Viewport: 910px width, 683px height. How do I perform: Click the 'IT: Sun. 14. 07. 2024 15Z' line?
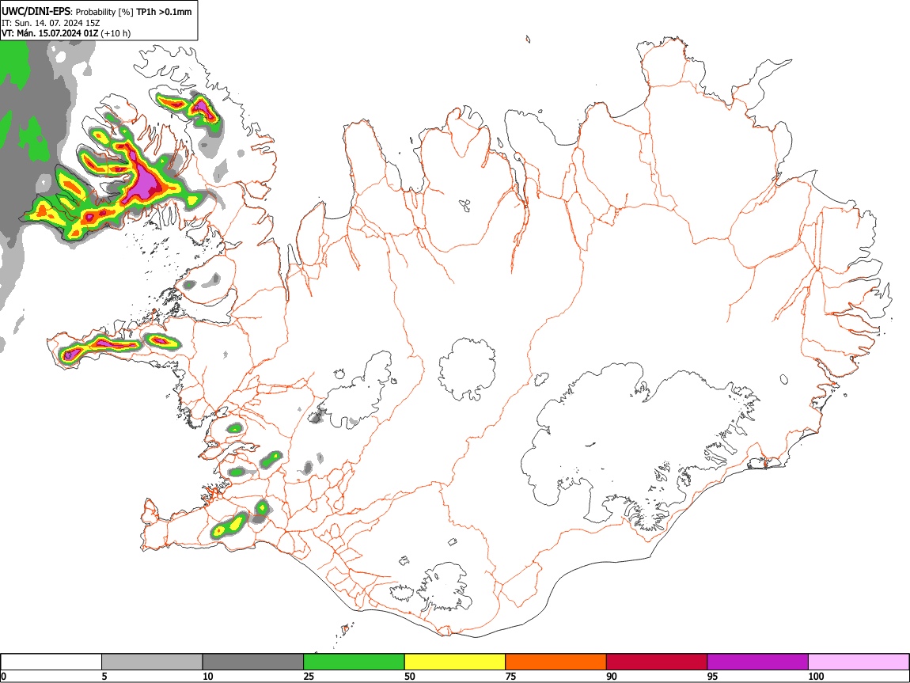tap(51, 23)
